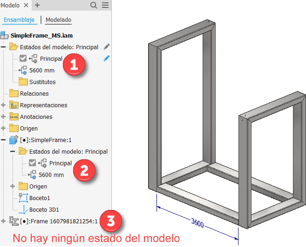
Task: Toggle the Principal checkbox under SimpleFrame:1
Action: pyautogui.click(x=33, y=163)
